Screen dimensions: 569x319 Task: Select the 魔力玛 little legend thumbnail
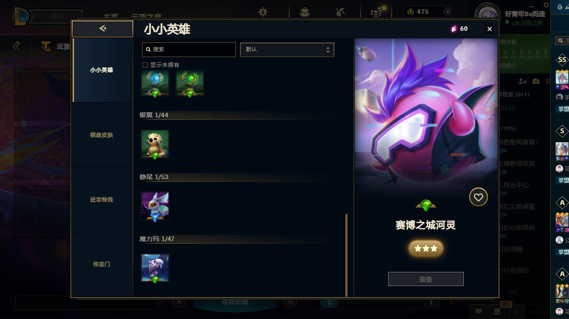point(155,268)
